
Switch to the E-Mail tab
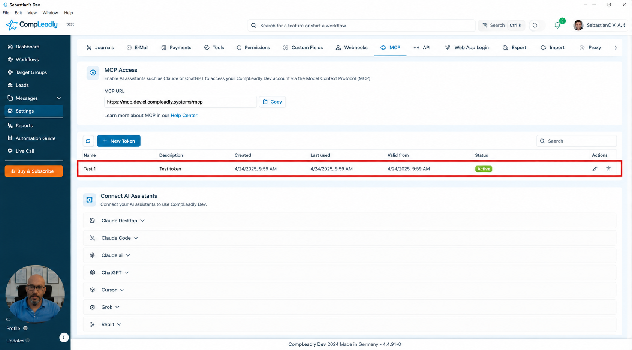click(138, 48)
